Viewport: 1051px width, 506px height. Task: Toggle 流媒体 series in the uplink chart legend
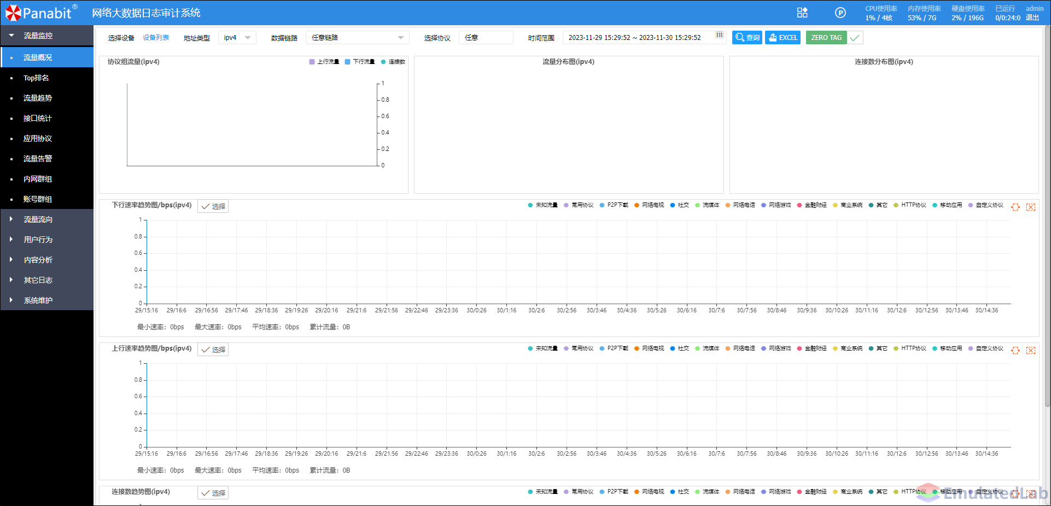[x=707, y=348]
